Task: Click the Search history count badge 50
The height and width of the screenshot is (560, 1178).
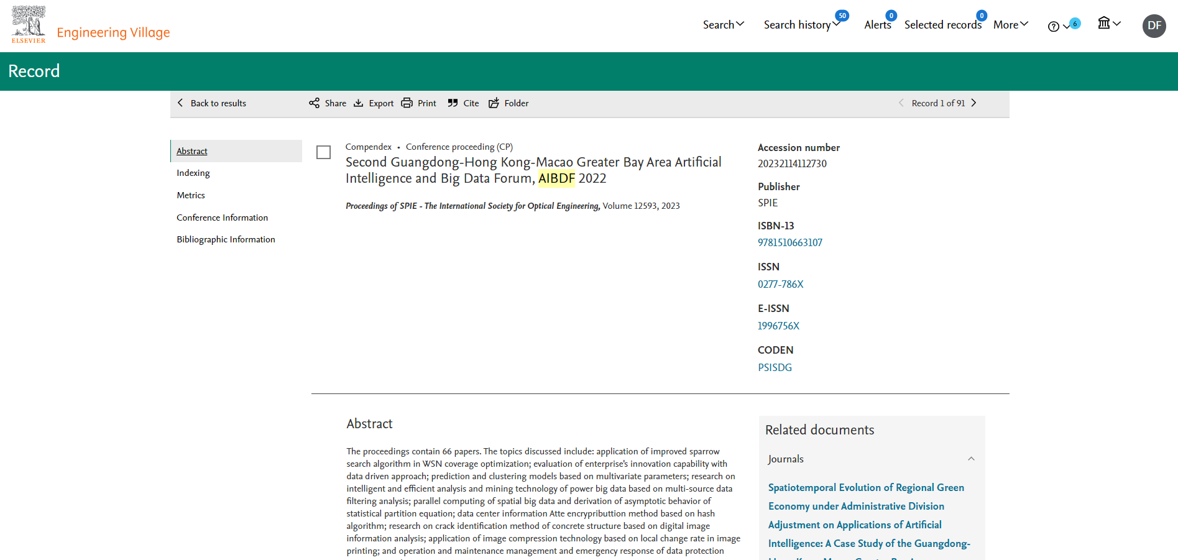Action: pos(842,16)
